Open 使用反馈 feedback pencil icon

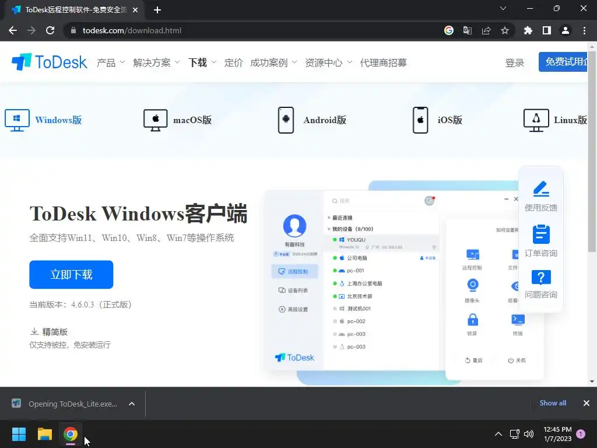pos(541,189)
